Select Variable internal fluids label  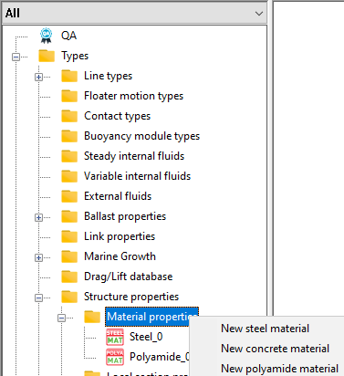138,176
